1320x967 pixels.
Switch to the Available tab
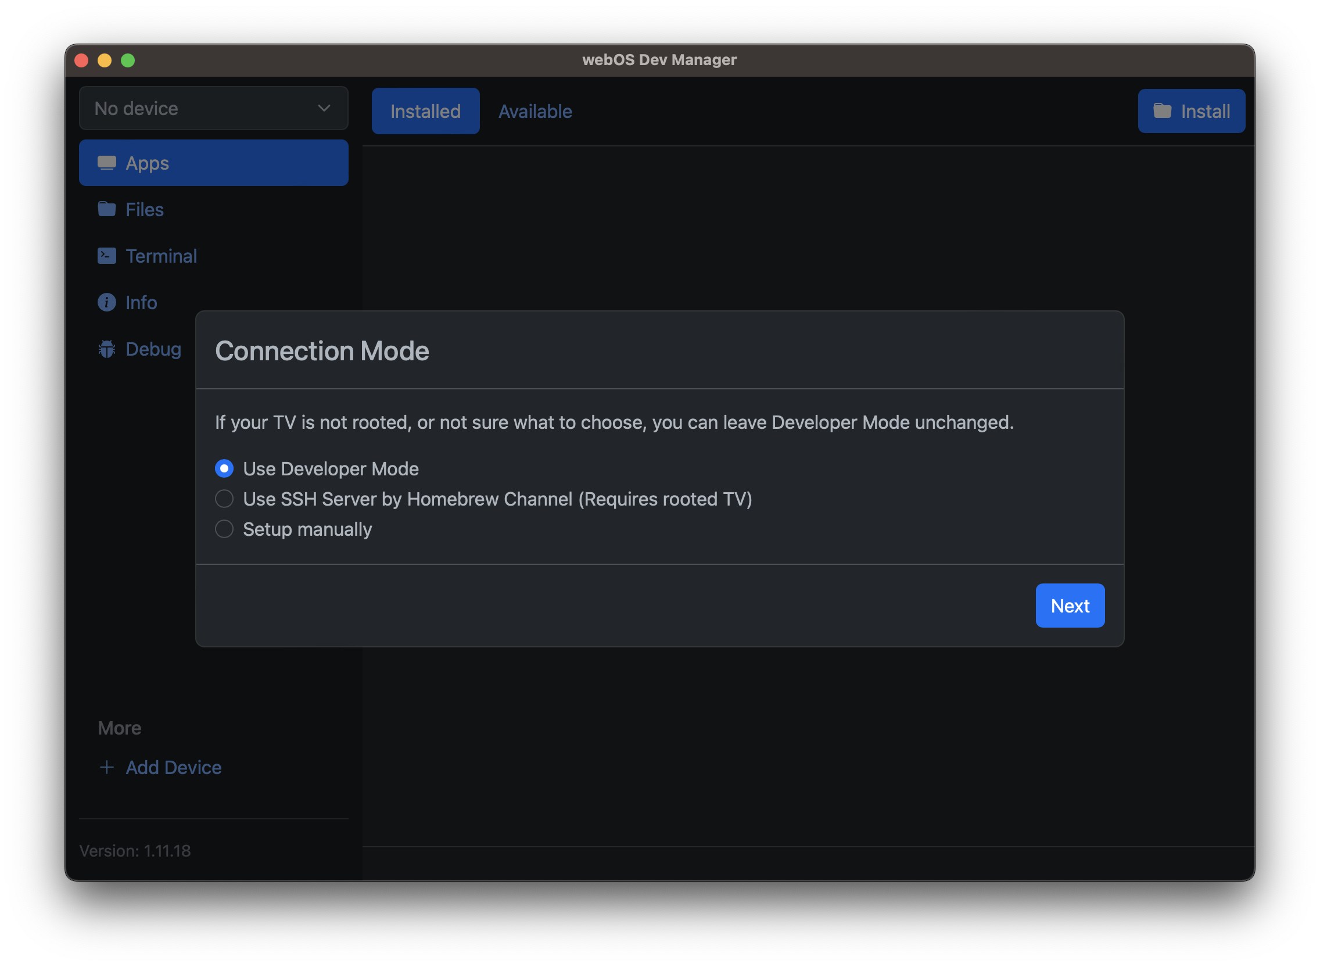(535, 111)
